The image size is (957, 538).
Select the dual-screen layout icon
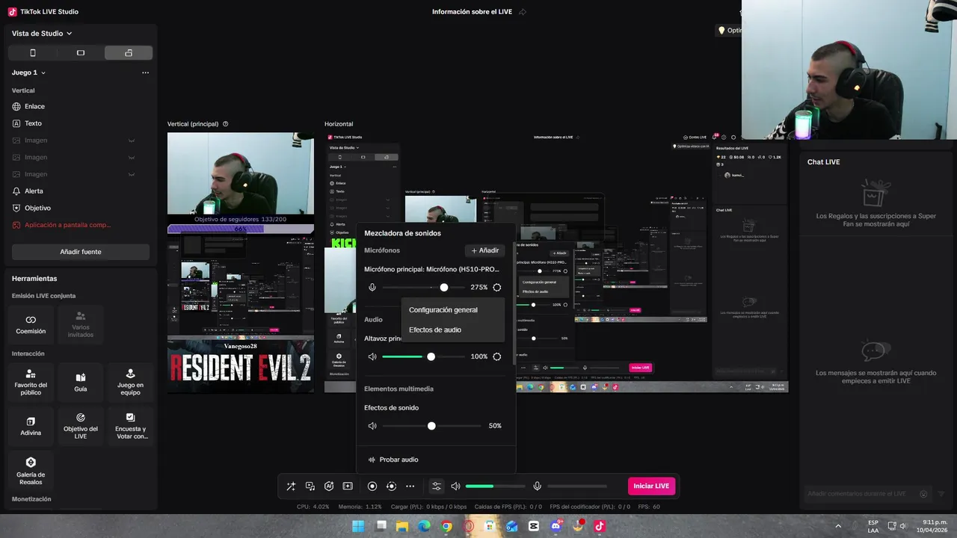129,53
